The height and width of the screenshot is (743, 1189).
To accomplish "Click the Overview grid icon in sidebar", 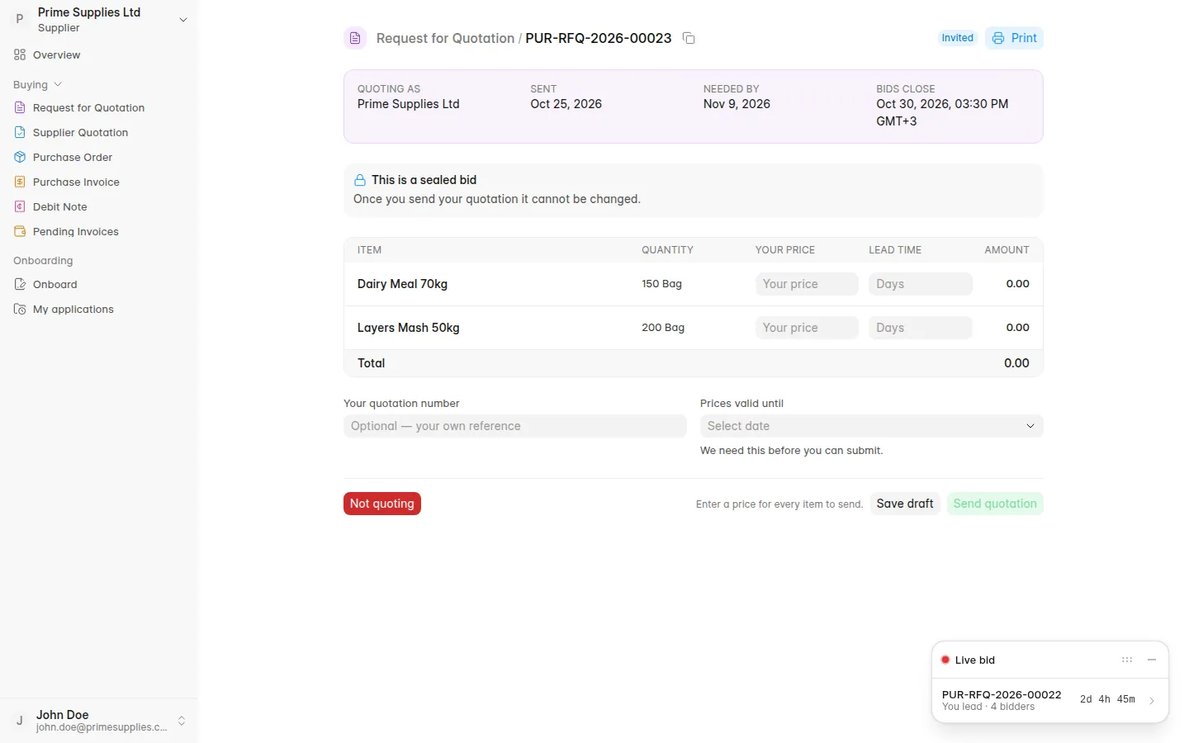I will [x=20, y=54].
